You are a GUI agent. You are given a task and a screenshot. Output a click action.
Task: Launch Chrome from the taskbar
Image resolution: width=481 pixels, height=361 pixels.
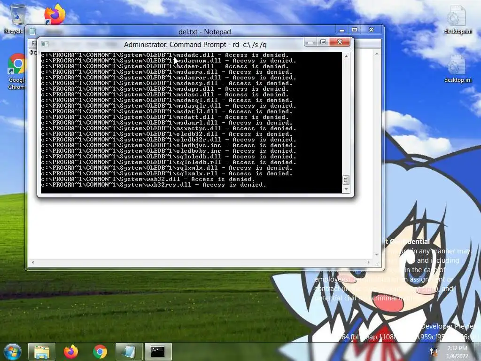100,352
